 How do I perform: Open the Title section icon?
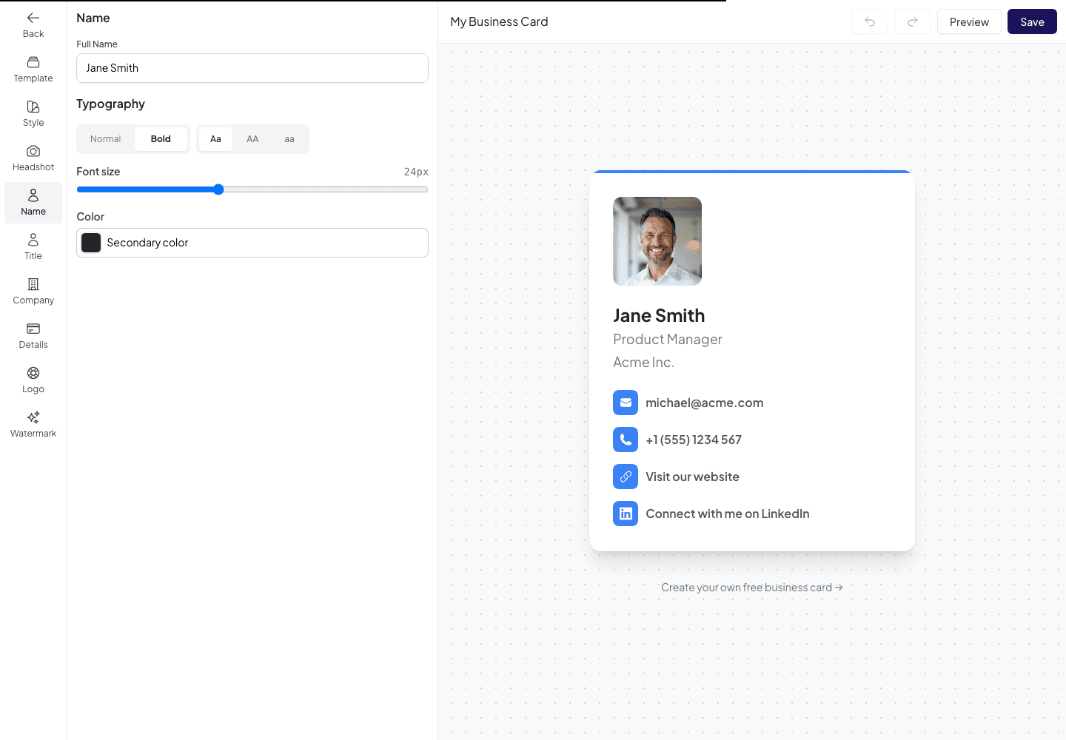pyautogui.click(x=33, y=240)
